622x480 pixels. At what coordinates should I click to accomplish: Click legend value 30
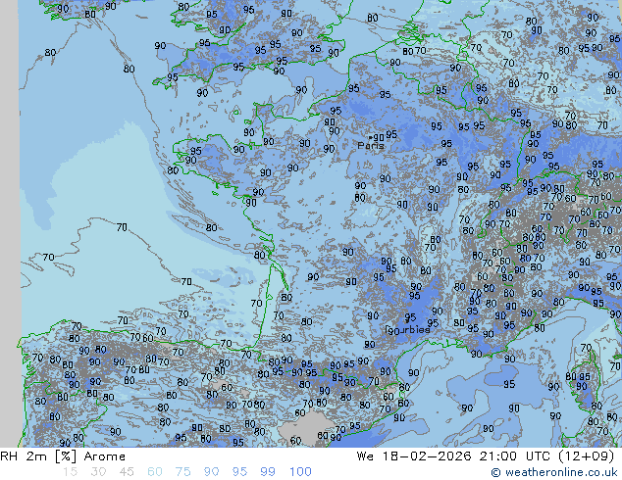[x=98, y=472]
